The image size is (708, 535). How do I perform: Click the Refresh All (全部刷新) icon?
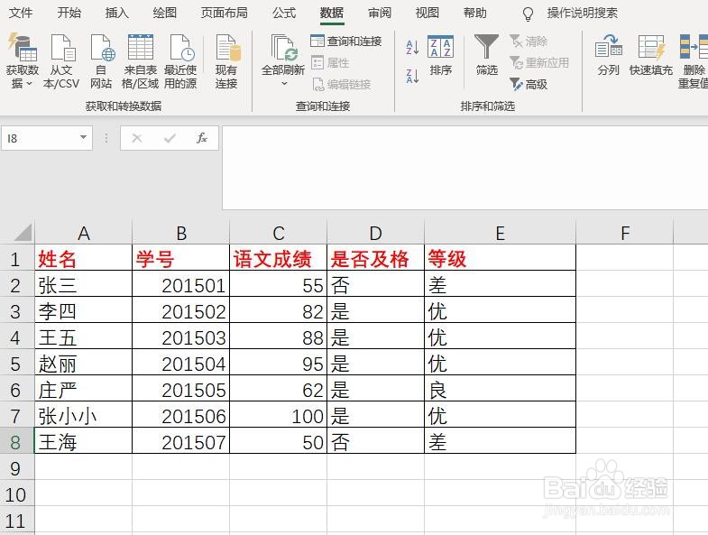[x=283, y=54]
